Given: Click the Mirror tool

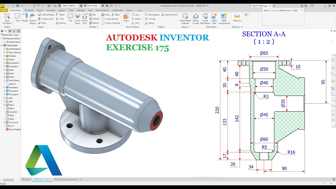Looking at the screenshot, I should pos(150,23).
